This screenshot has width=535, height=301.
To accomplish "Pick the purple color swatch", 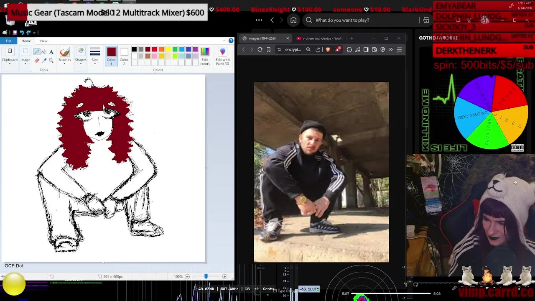I will [x=195, y=49].
